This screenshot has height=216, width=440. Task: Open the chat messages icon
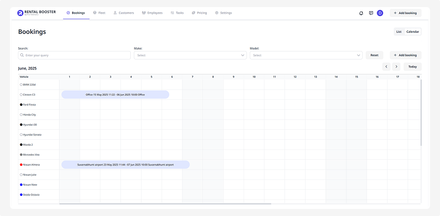click(371, 13)
